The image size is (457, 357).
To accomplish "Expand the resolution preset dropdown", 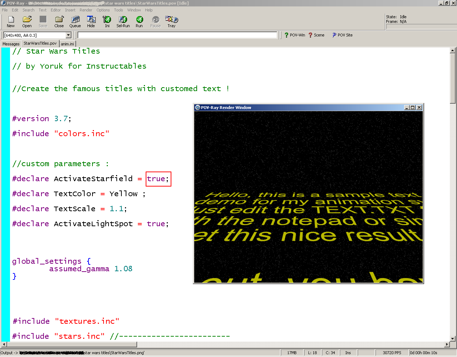I will click(68, 35).
